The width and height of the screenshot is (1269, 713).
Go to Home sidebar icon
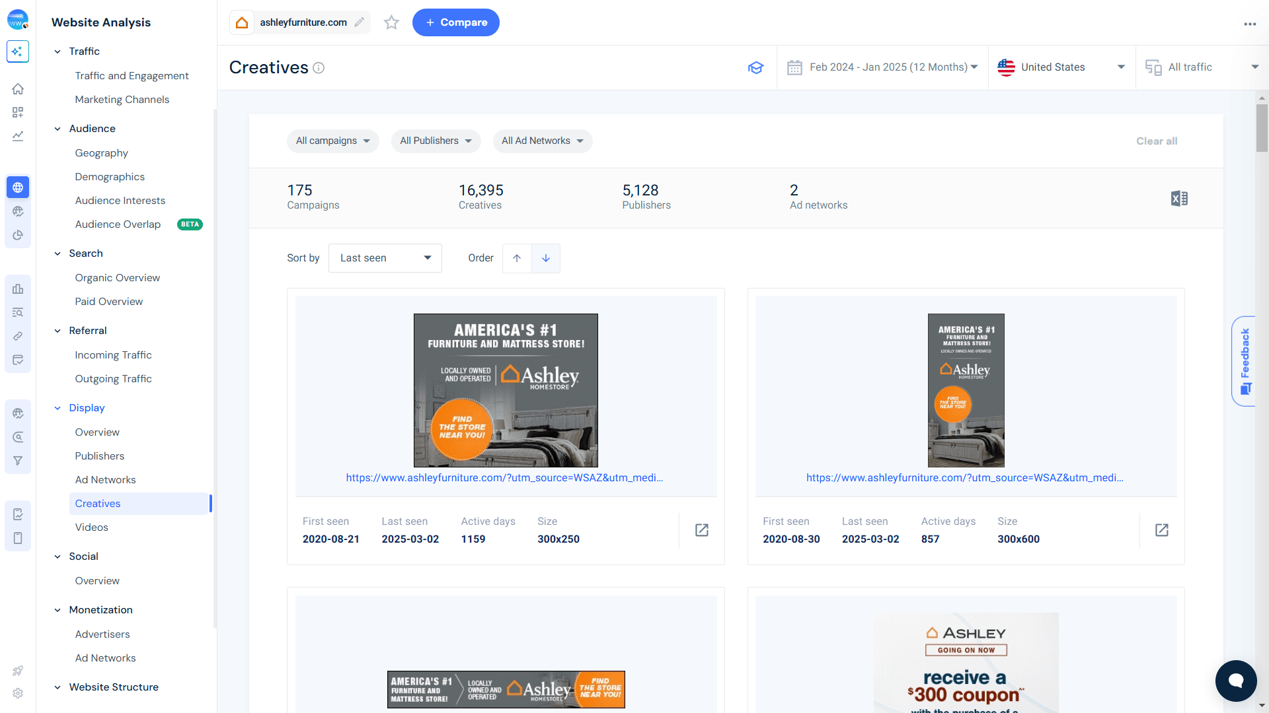(18, 88)
